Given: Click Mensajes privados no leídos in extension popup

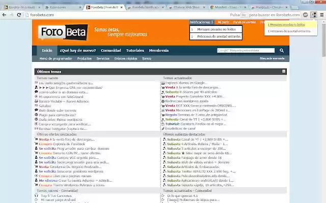Looking at the screenshot, I should [x=286, y=25].
